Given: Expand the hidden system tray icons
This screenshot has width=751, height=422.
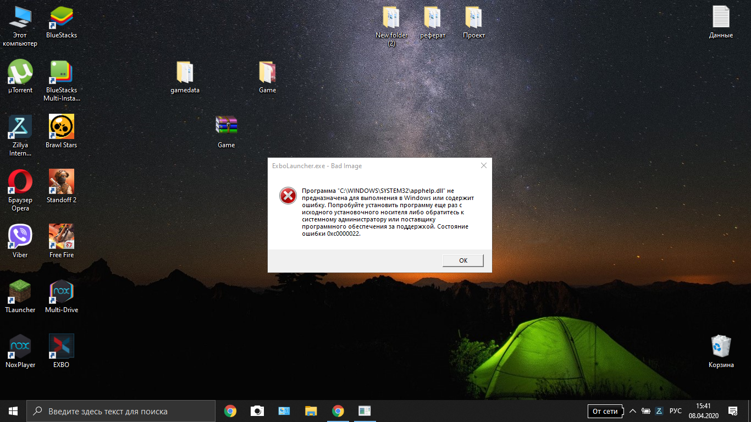Looking at the screenshot, I should [x=632, y=411].
